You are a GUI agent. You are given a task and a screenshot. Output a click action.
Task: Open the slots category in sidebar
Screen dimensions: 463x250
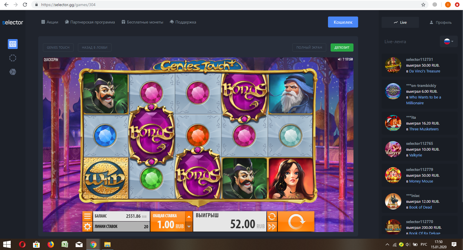(13, 44)
